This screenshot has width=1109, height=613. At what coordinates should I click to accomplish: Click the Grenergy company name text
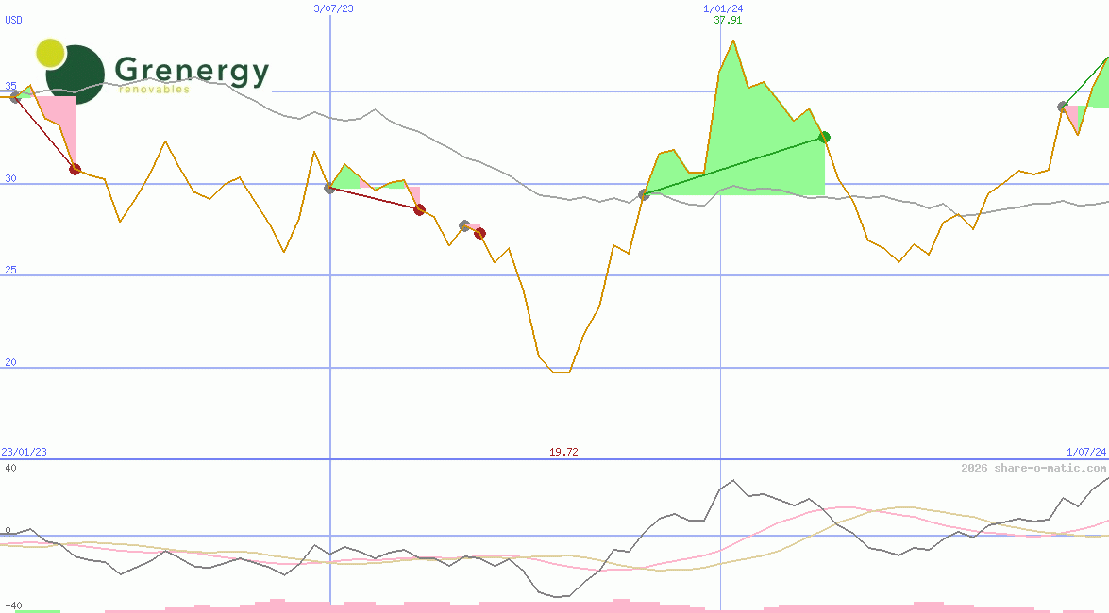[x=192, y=71]
